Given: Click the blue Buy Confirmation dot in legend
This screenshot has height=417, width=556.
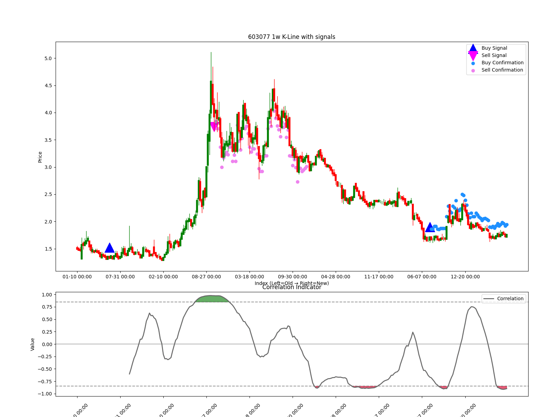Looking at the screenshot, I should (473, 63).
